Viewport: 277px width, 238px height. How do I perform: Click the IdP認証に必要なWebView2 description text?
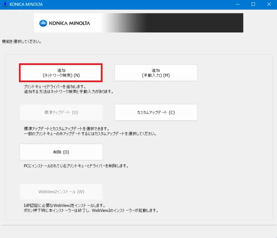64,205
